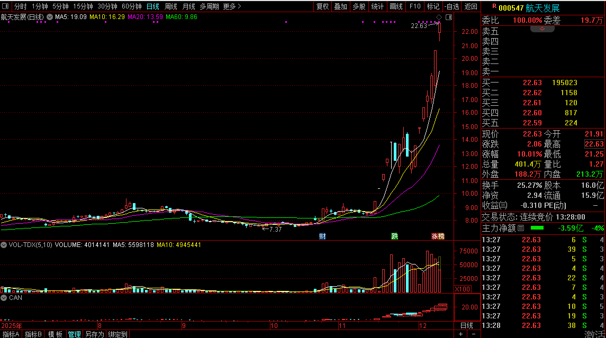The width and height of the screenshot is (606, 338).
Task: Open the 航天发展(日线) indicator dropdown arrow
Action: click(50, 17)
